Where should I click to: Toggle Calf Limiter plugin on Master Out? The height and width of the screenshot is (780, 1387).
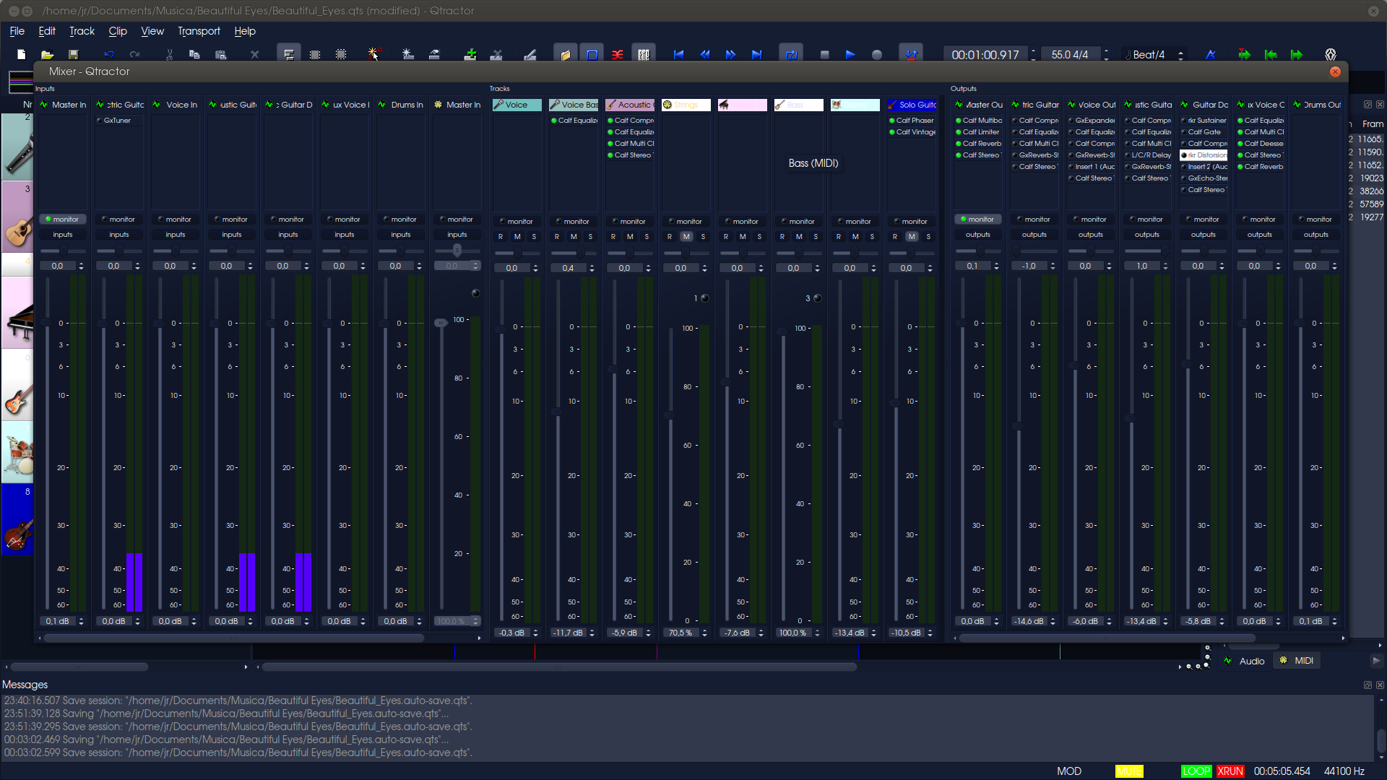point(959,132)
